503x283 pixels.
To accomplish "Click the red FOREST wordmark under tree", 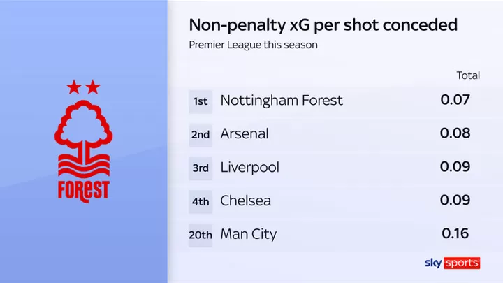I will click(83, 191).
